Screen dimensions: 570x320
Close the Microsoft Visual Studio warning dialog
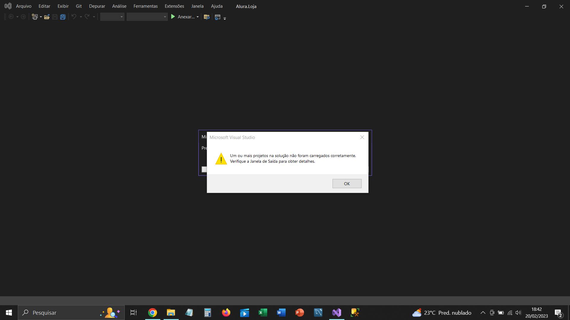[x=362, y=137]
